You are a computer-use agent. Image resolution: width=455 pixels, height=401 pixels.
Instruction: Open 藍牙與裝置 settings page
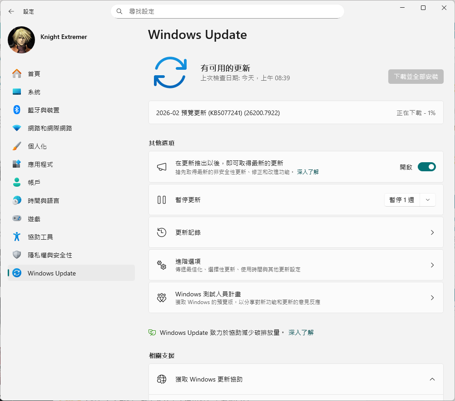71,110
